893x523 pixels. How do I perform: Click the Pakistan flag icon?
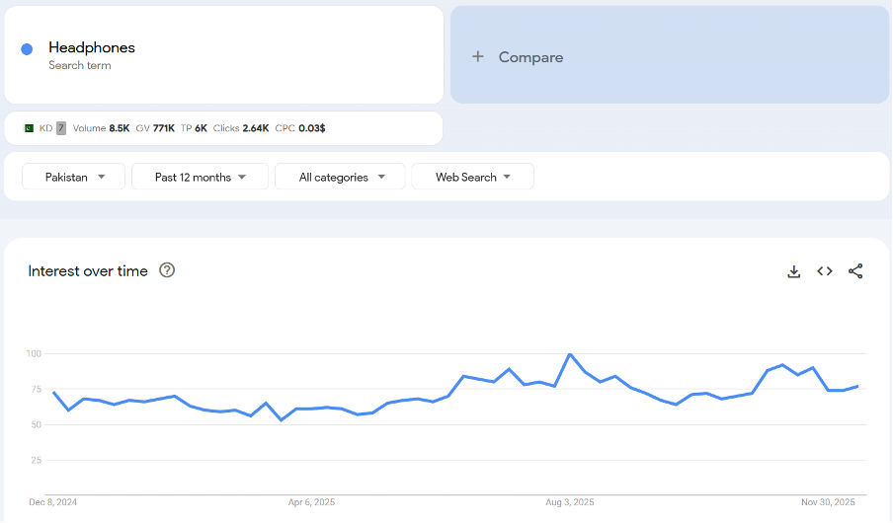29,128
